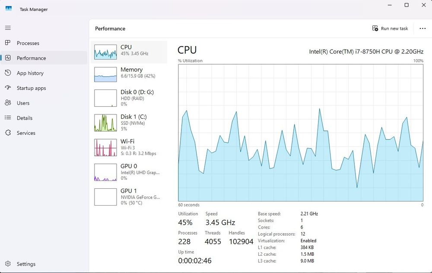Viewport: 432px width, 273px height.
Task: Click the Performance sidebar icon
Action: pyautogui.click(x=8, y=58)
